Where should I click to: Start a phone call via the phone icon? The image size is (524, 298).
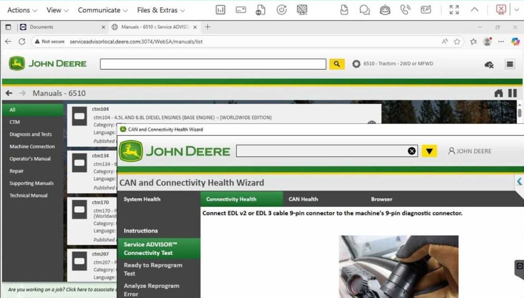click(405, 10)
